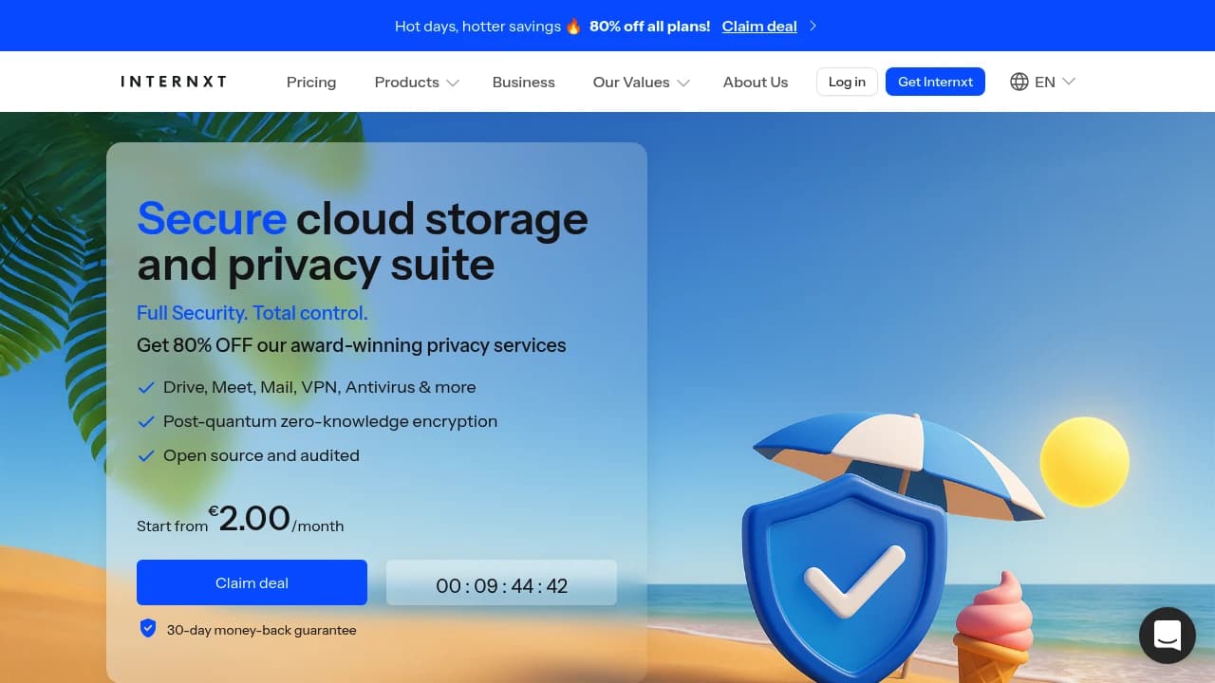Click the Log in button
The width and height of the screenshot is (1215, 683).
click(847, 82)
